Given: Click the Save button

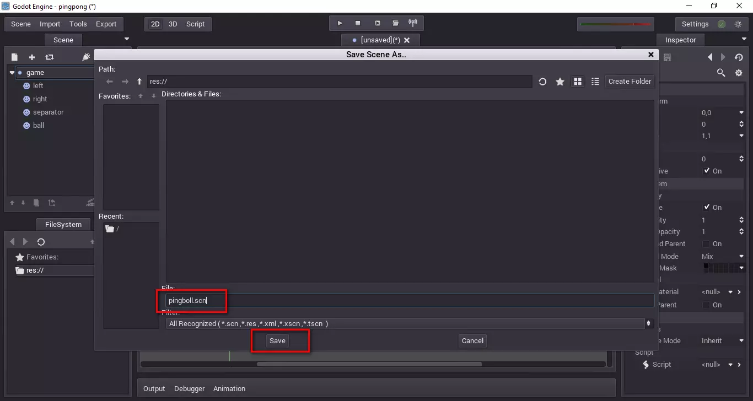Looking at the screenshot, I should 277,341.
